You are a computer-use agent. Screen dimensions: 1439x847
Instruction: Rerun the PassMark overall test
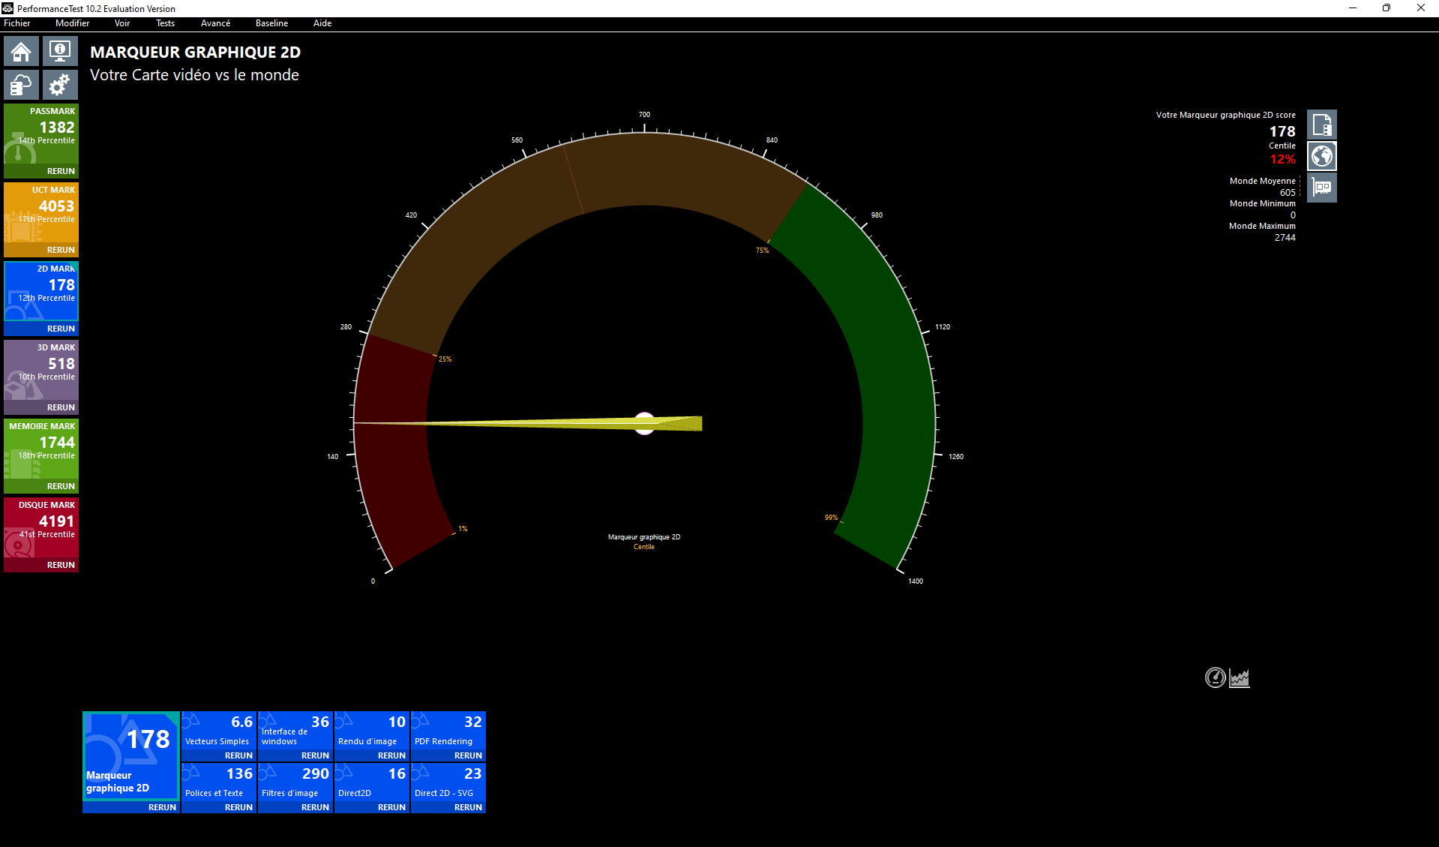[x=61, y=171]
